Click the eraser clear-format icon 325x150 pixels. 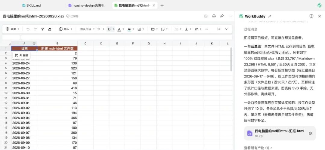coord(49,29)
